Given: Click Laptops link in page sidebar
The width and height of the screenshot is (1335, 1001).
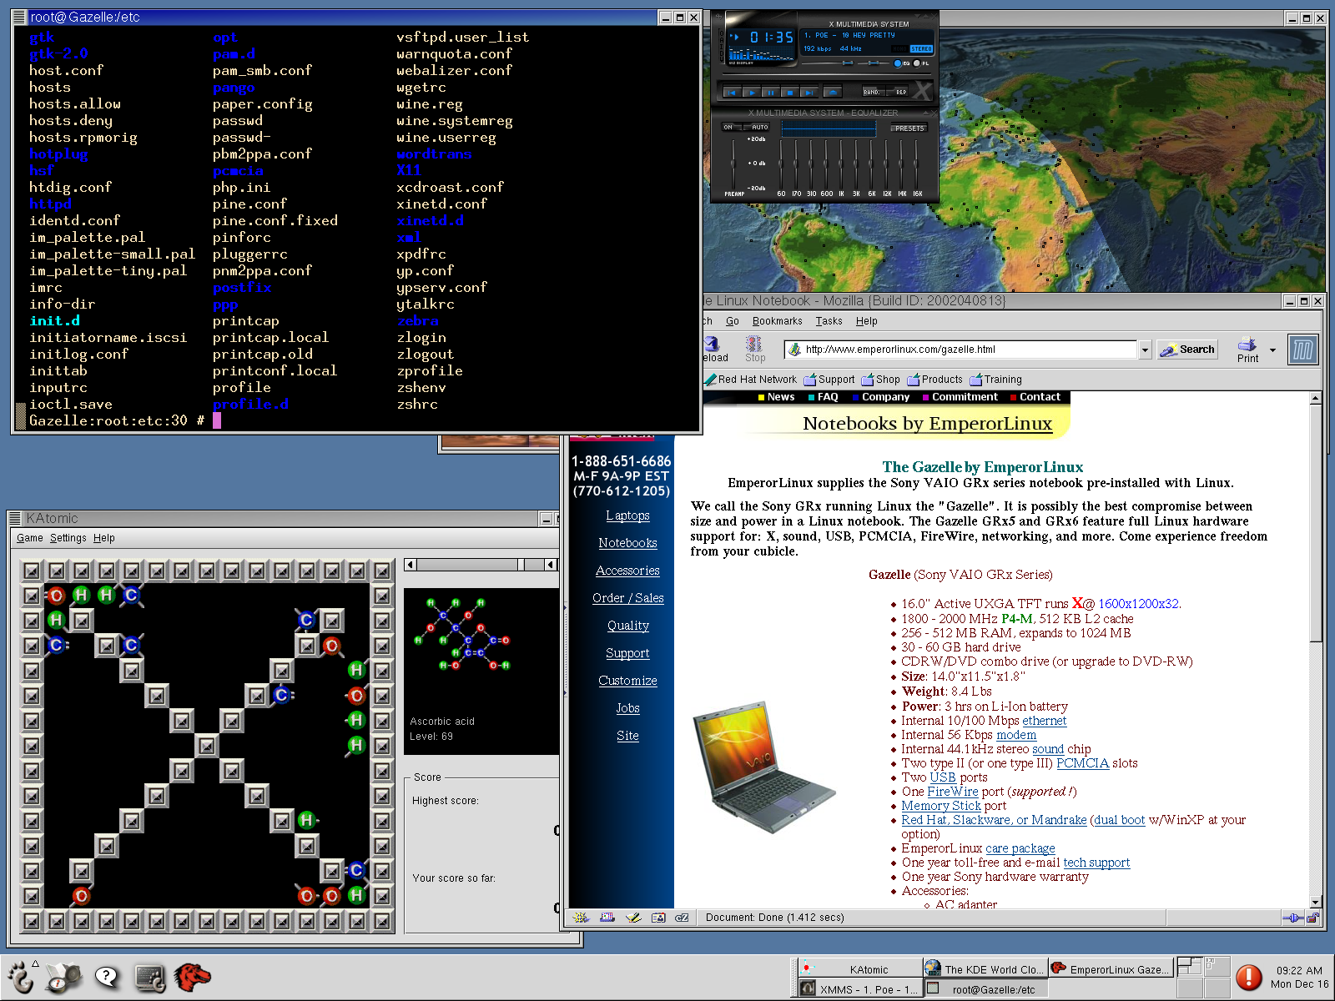Looking at the screenshot, I should tap(627, 516).
